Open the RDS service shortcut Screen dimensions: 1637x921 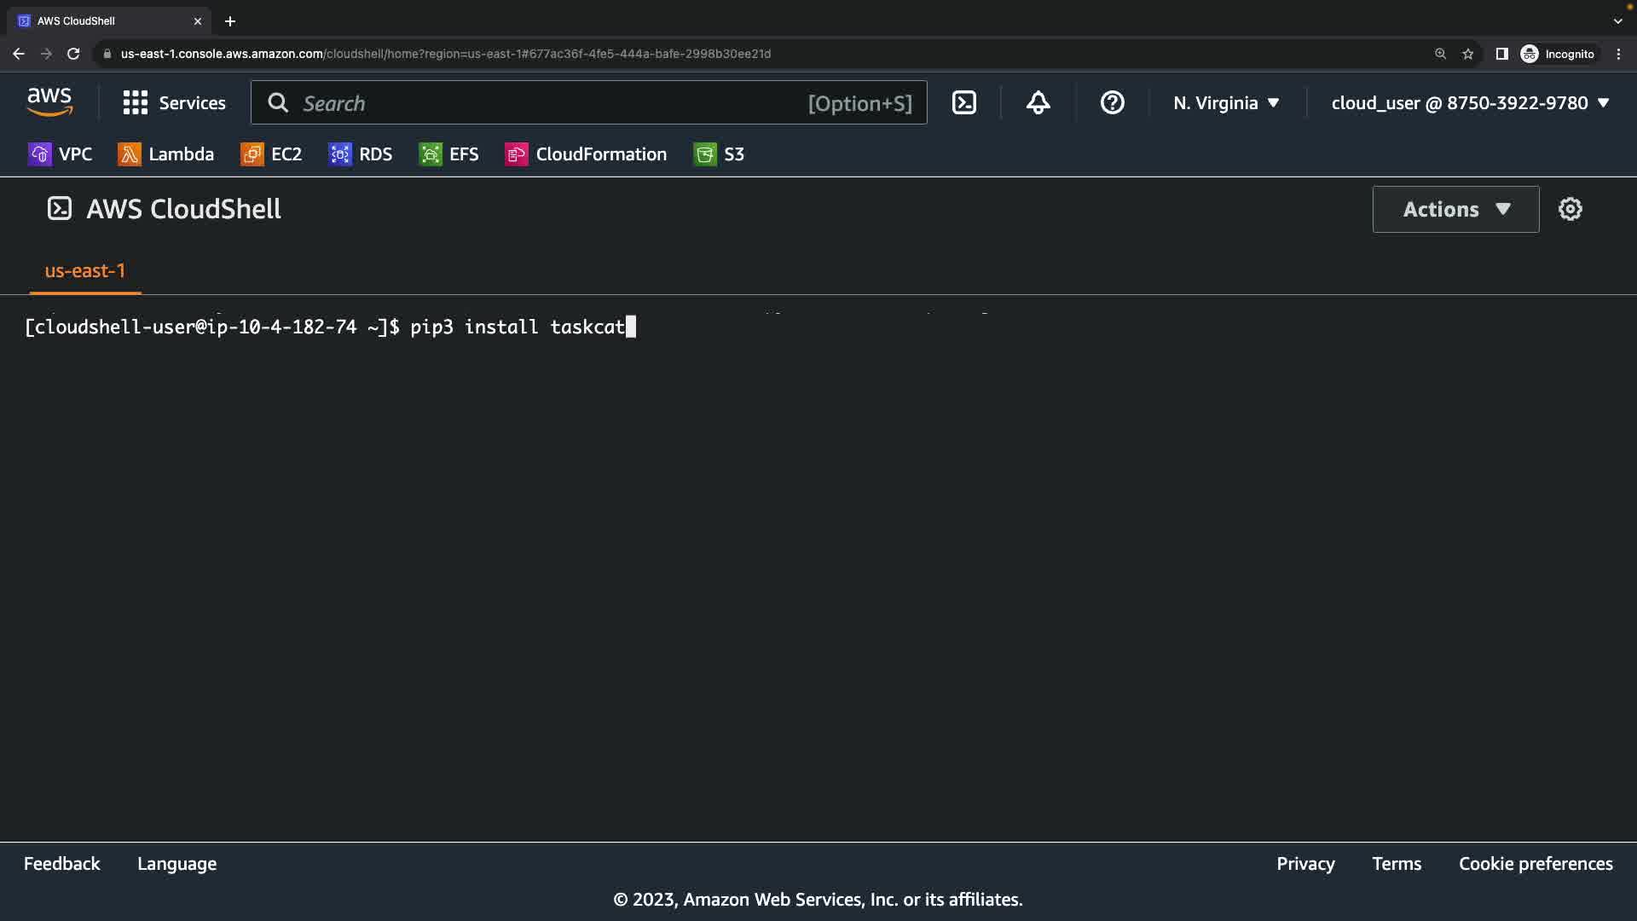tap(361, 154)
